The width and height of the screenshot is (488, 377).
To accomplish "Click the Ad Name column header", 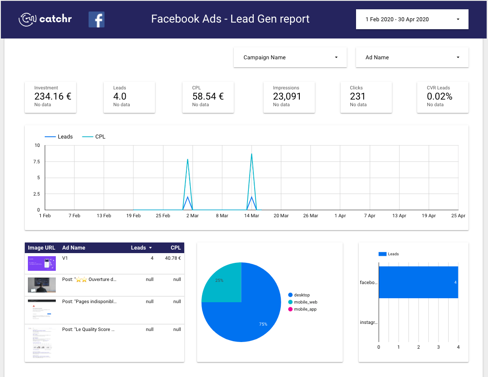I will click(74, 248).
